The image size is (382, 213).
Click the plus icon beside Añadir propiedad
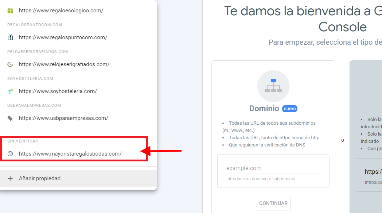[10, 178]
